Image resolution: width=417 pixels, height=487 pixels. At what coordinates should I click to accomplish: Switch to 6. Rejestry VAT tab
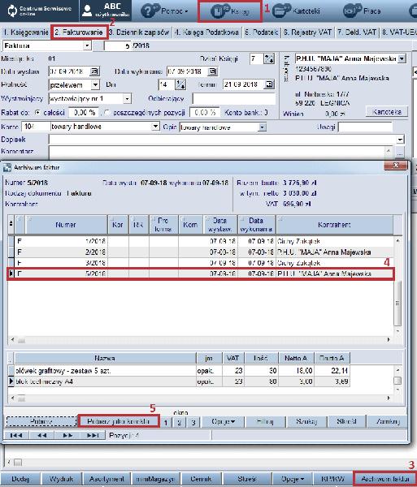[308, 32]
